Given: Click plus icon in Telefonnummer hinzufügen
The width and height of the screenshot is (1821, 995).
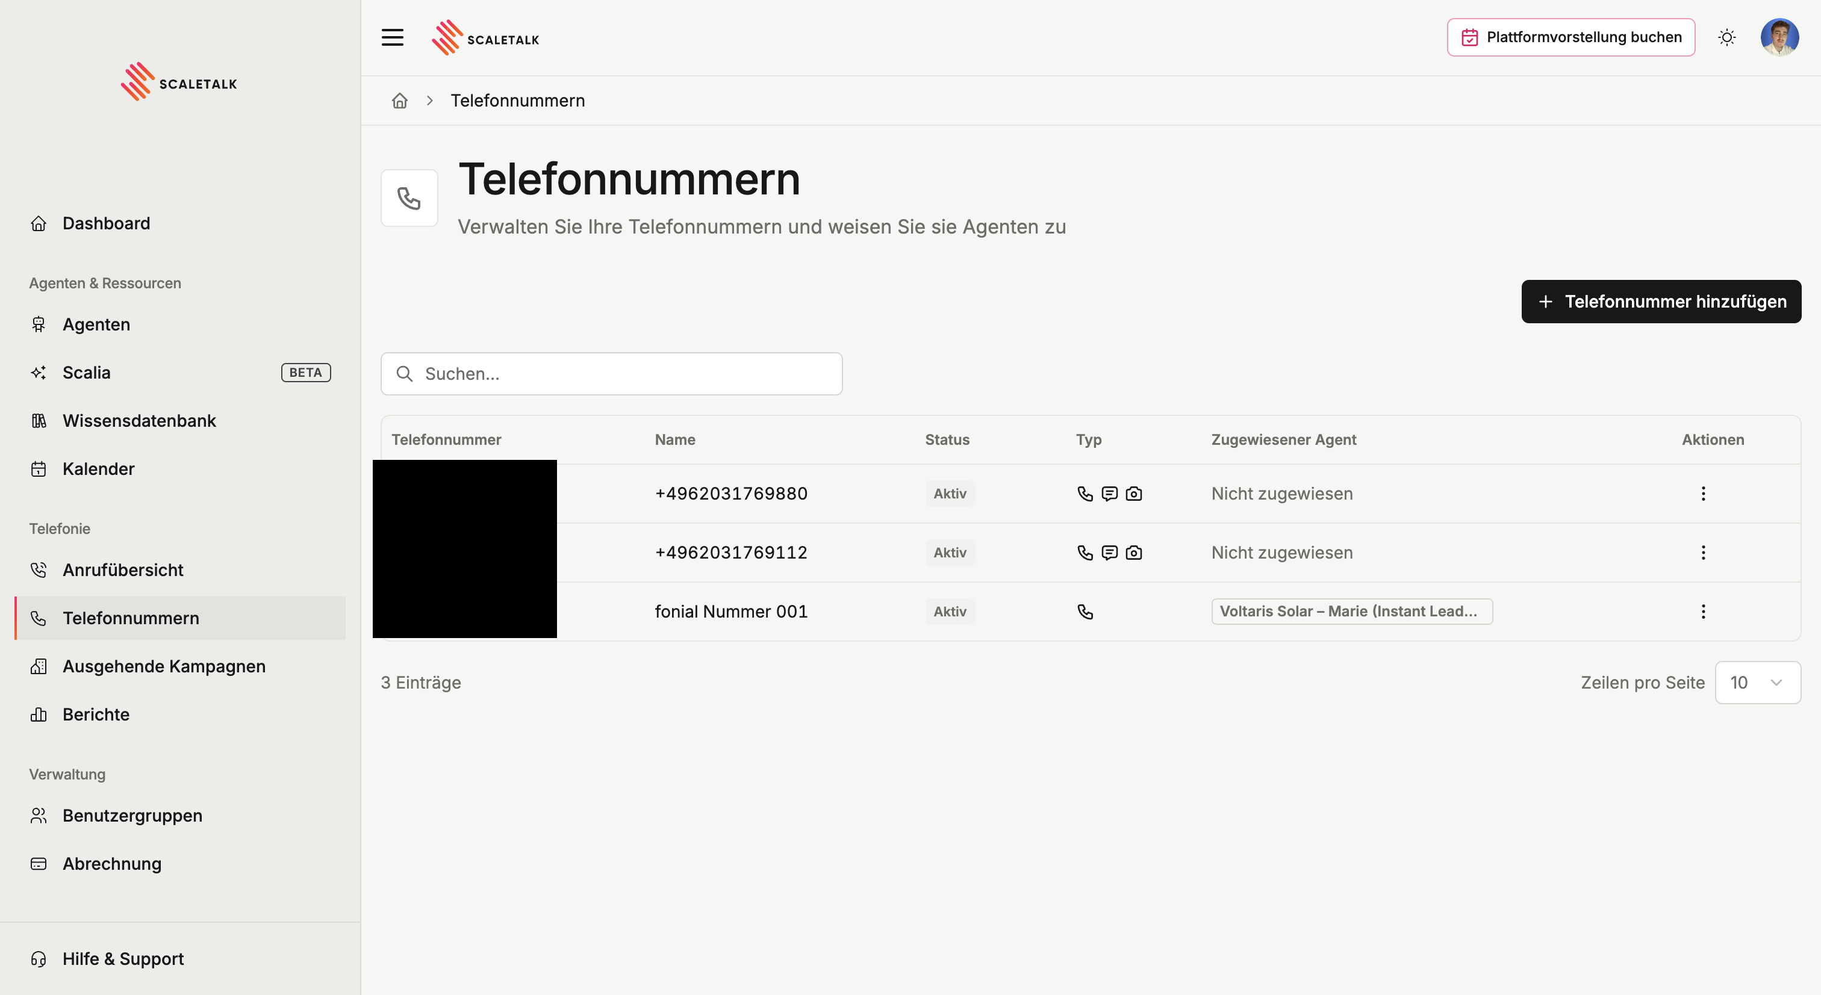Looking at the screenshot, I should coord(1545,302).
